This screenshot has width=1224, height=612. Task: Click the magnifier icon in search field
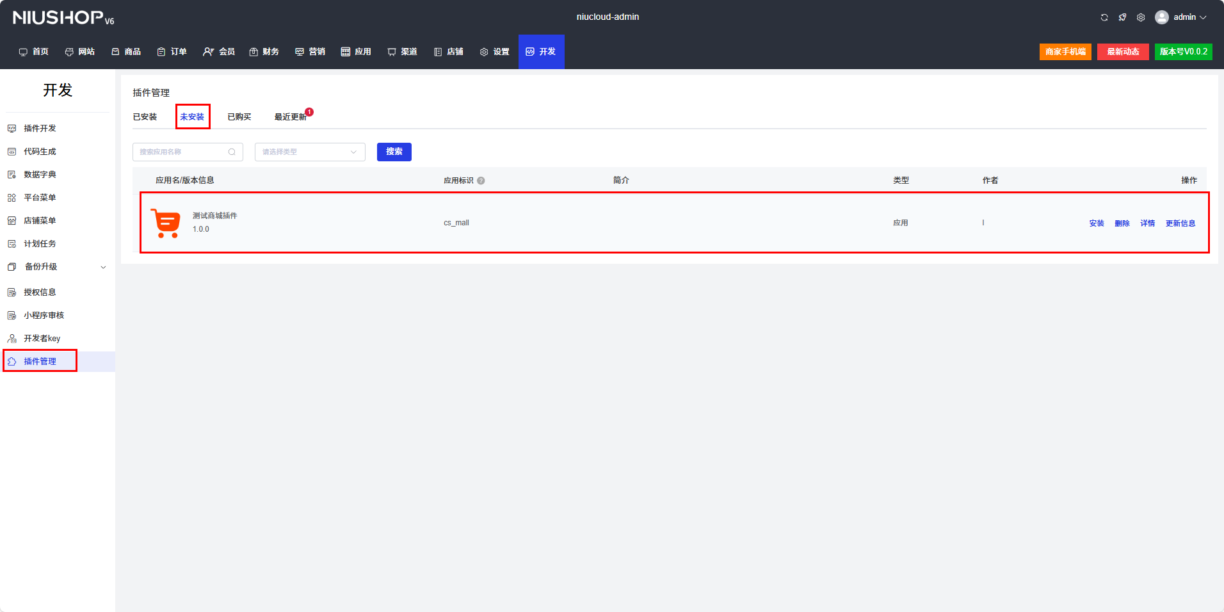click(232, 152)
